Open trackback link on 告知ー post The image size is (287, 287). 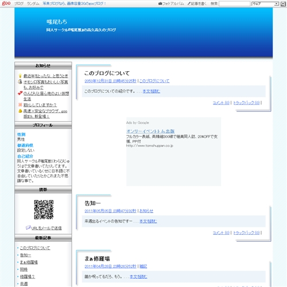coord(246,232)
